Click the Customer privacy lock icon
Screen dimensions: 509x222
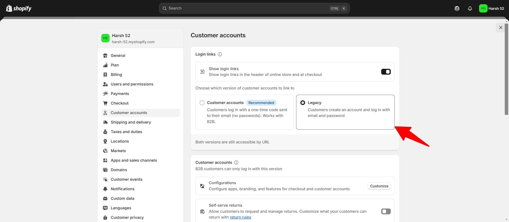pos(105,218)
